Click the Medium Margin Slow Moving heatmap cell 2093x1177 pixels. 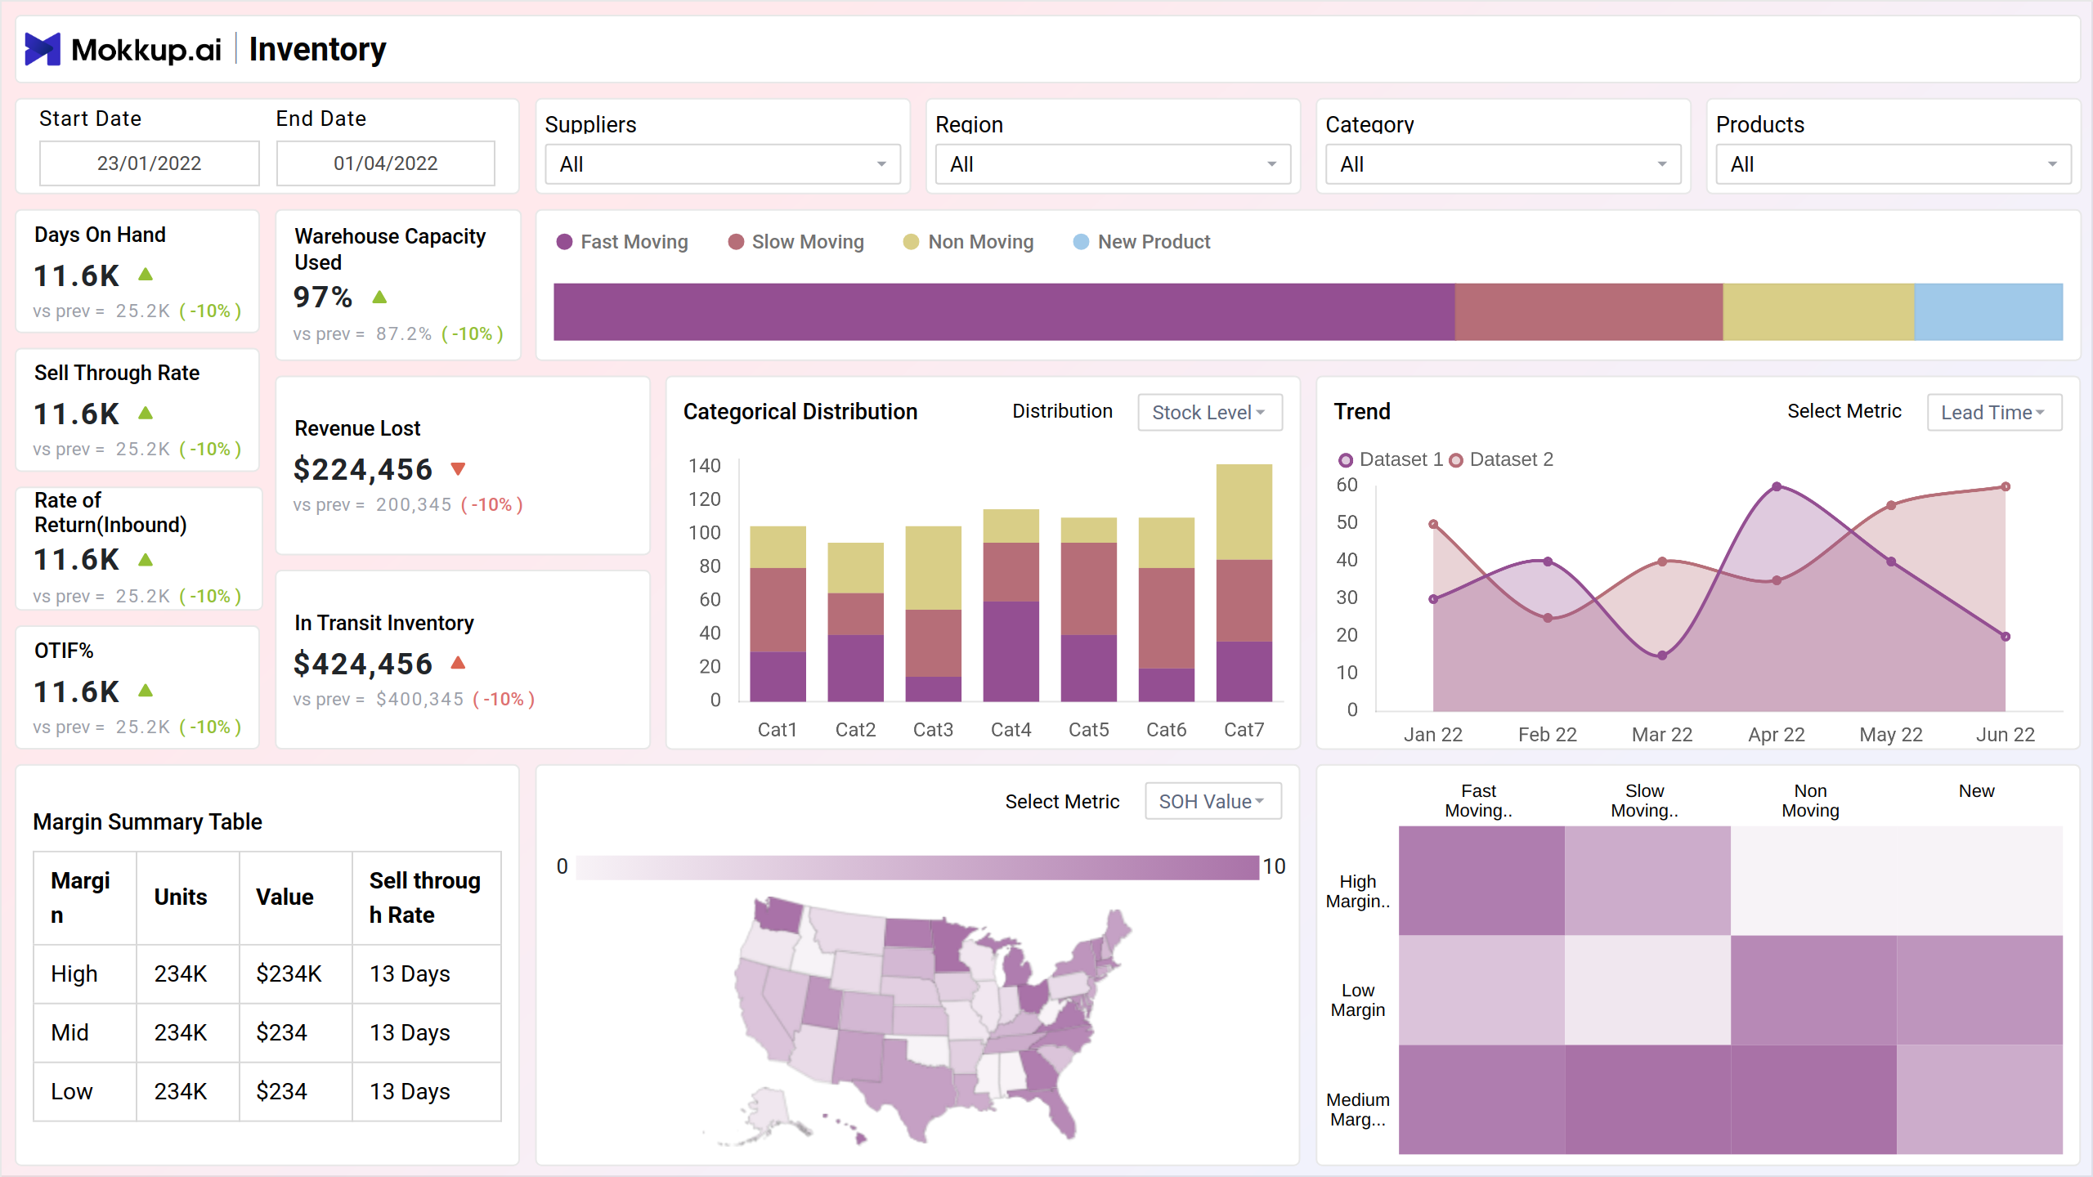click(x=1647, y=1099)
